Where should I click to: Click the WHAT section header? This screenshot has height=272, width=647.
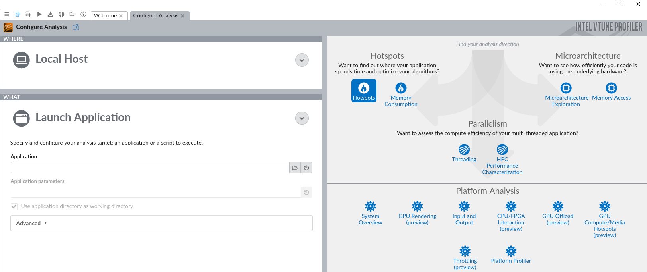coord(161,97)
